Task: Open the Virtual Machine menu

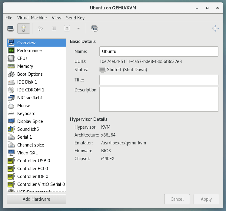Action: [32, 18]
